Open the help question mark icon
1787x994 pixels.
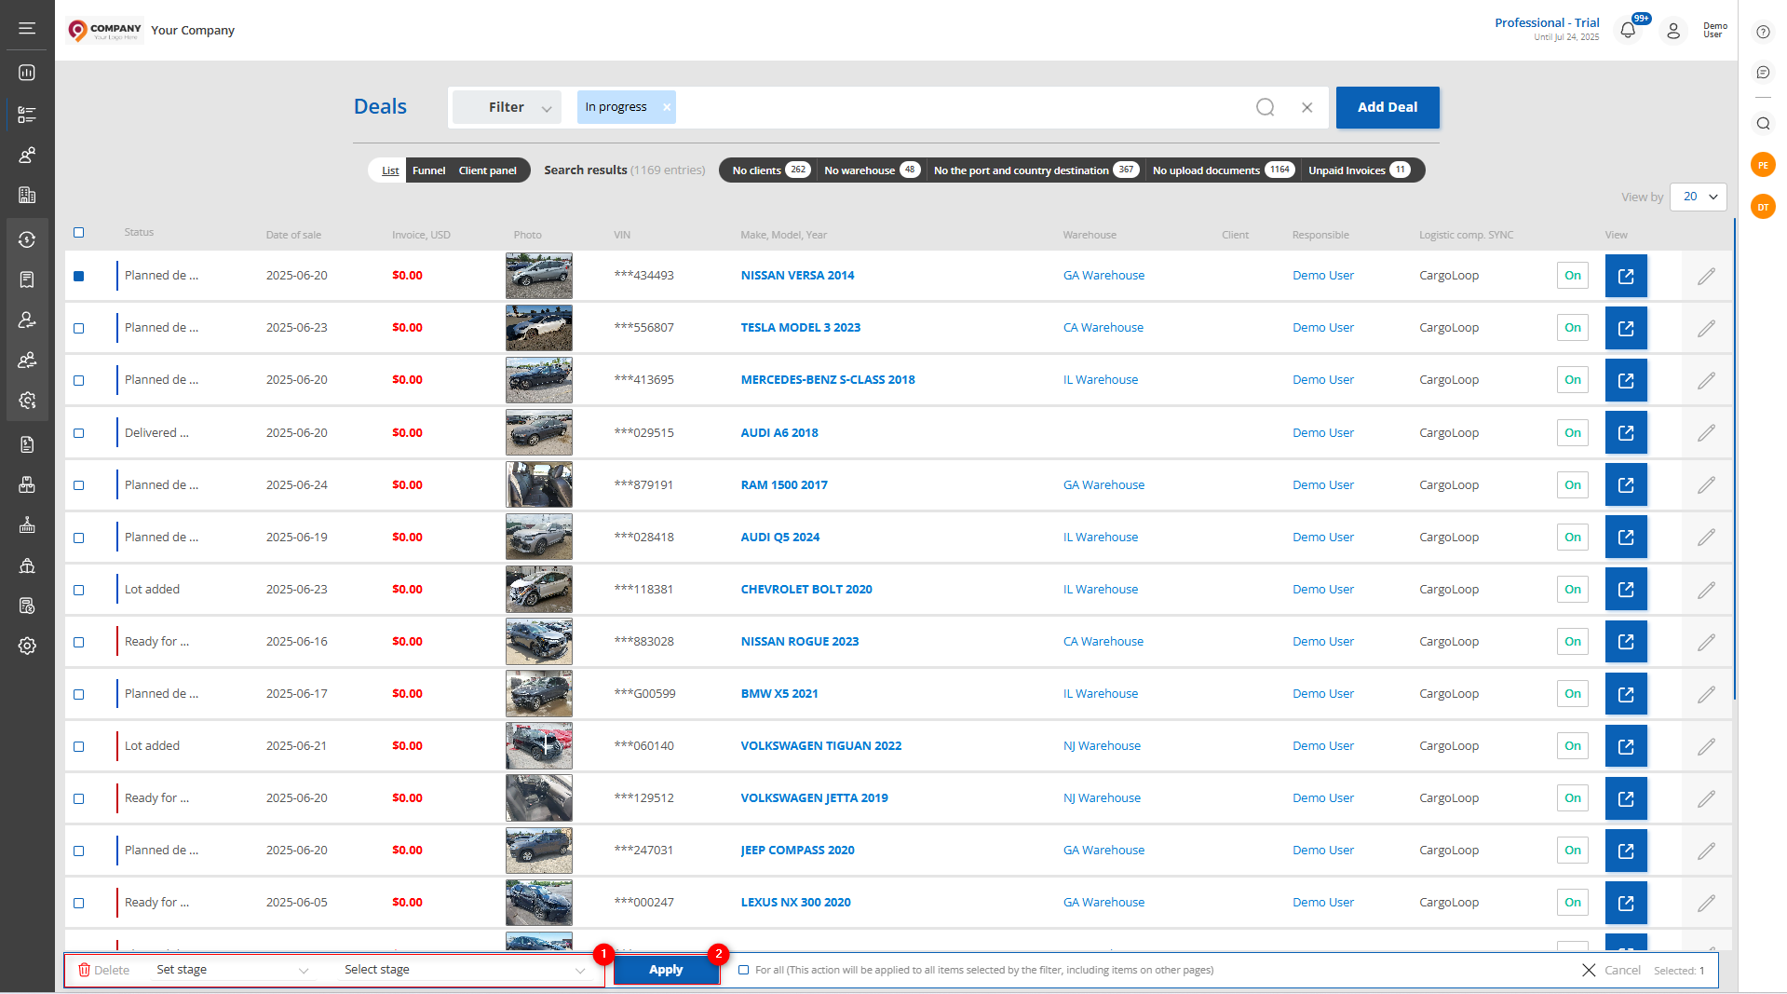pyautogui.click(x=1763, y=32)
